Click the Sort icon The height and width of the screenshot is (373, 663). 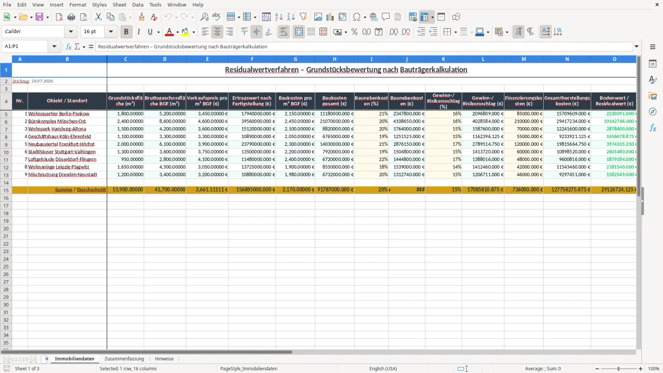pos(266,17)
